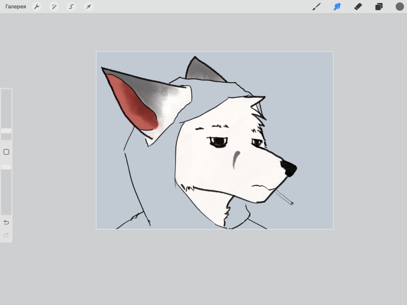The width and height of the screenshot is (407, 305).
Task: Click the brush size slider handle
Action: tap(6, 131)
